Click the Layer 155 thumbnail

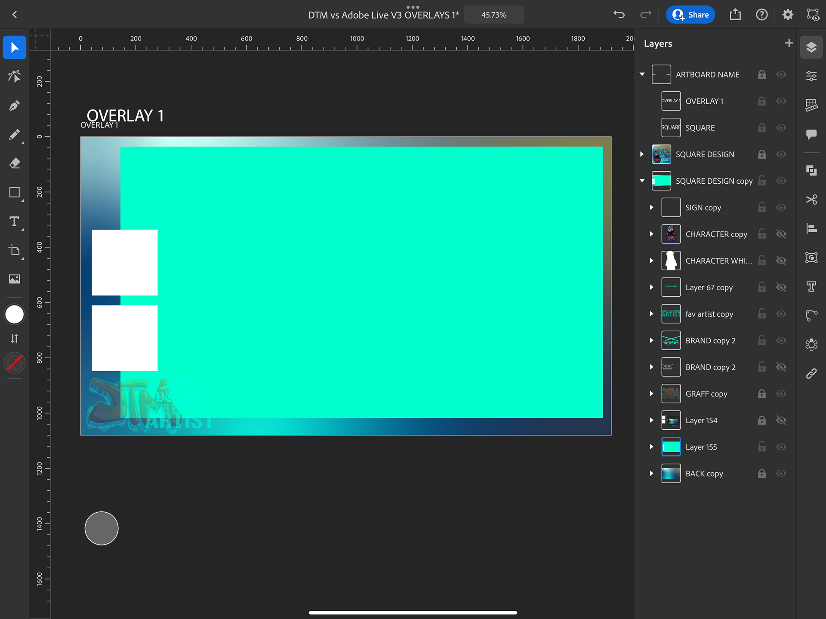671,447
